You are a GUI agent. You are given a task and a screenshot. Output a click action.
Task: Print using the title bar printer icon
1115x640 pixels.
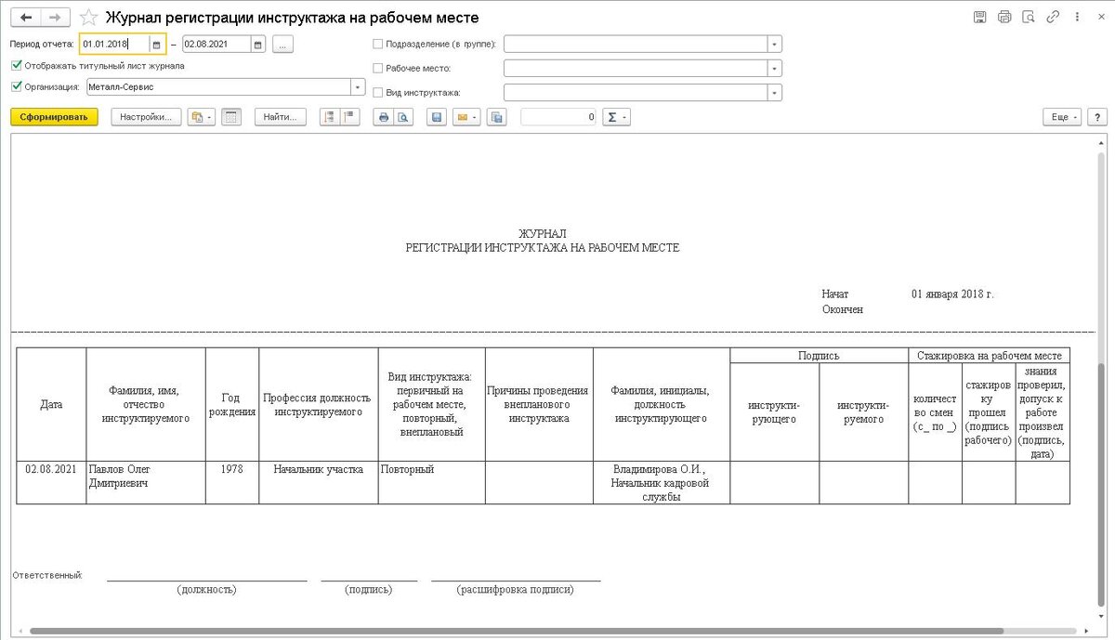point(1003,17)
